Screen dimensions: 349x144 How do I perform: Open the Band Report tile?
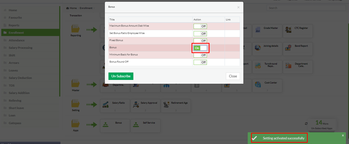pyautogui.click(x=298, y=49)
